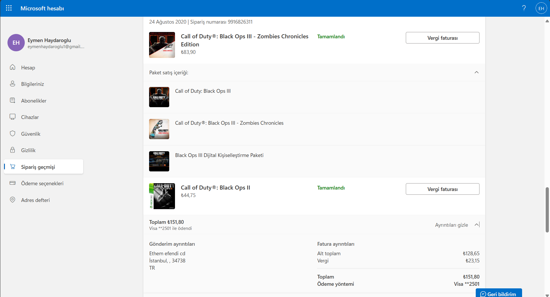The width and height of the screenshot is (550, 297).
Task: Click Black Ops III - Zombies Chronicles bundle text
Action: (x=229, y=123)
